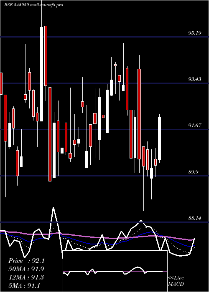Viewport: 209px width, 292px height.
Task: Click the 88.14 price level label
Action: click(195, 218)
